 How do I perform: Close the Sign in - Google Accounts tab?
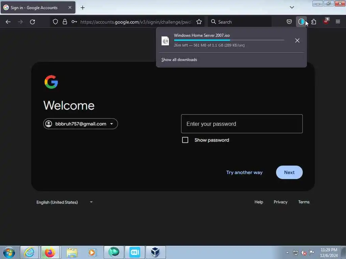pyautogui.click(x=70, y=7)
